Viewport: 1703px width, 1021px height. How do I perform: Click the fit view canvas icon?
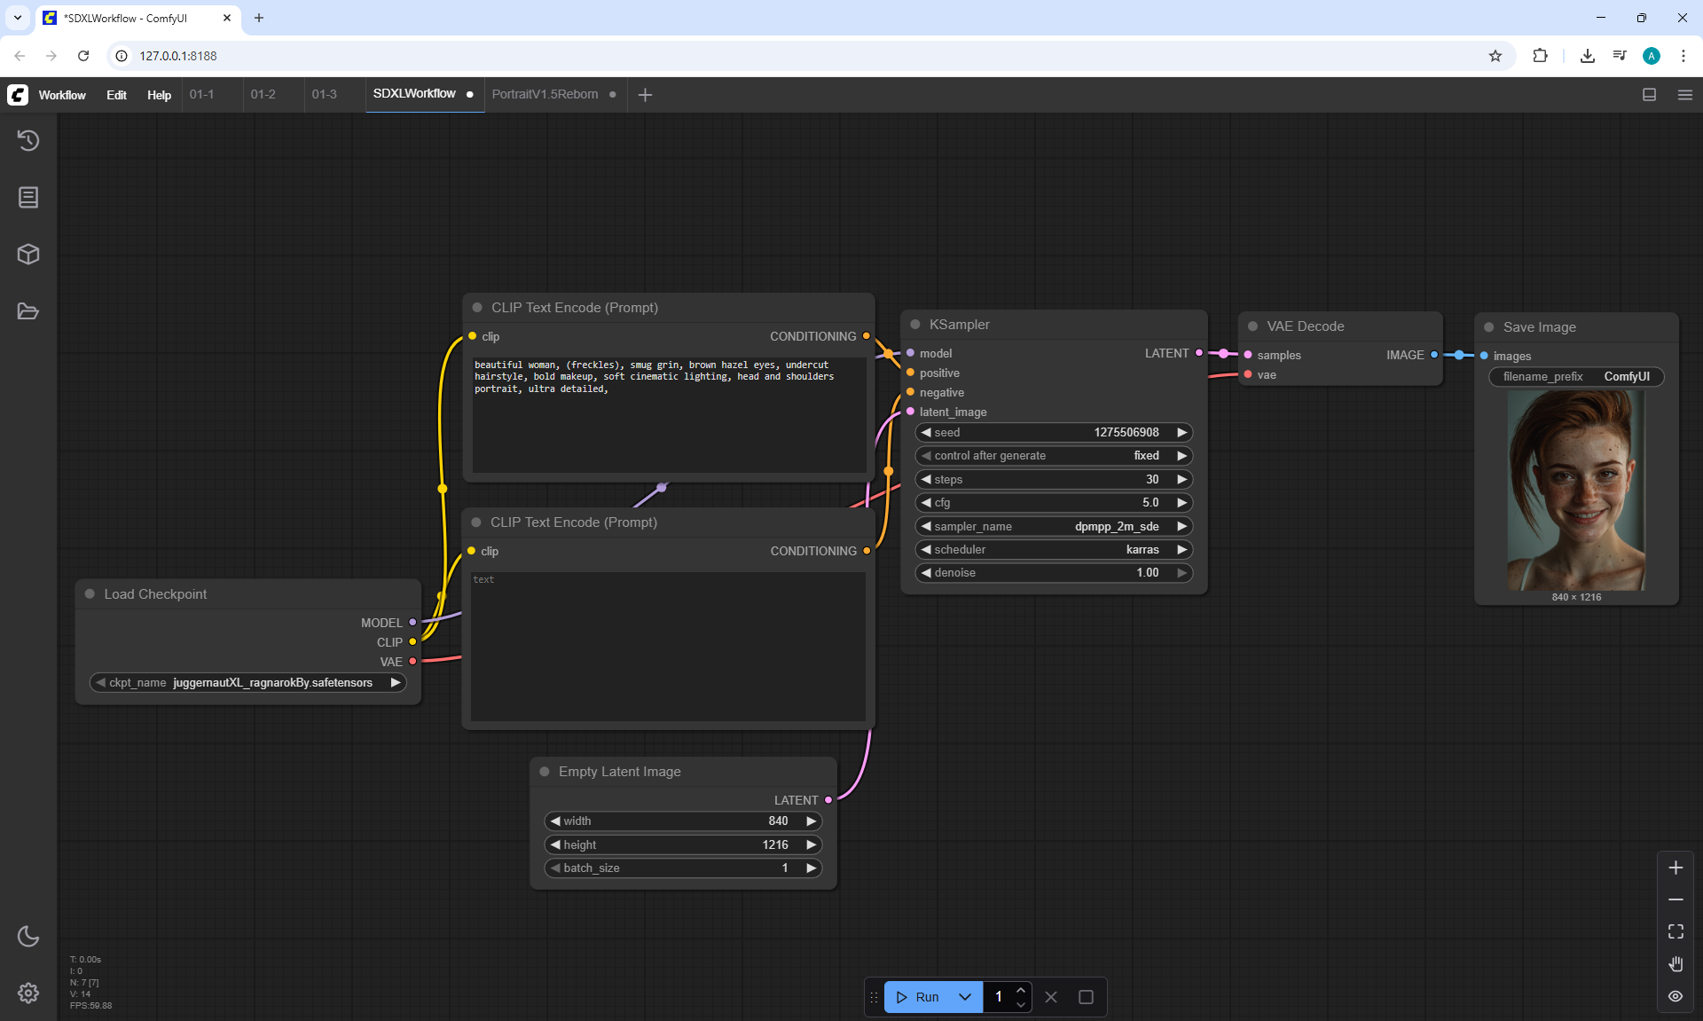(x=1675, y=931)
